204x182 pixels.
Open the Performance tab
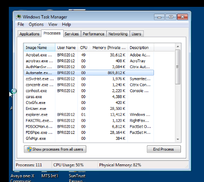click(x=94, y=34)
